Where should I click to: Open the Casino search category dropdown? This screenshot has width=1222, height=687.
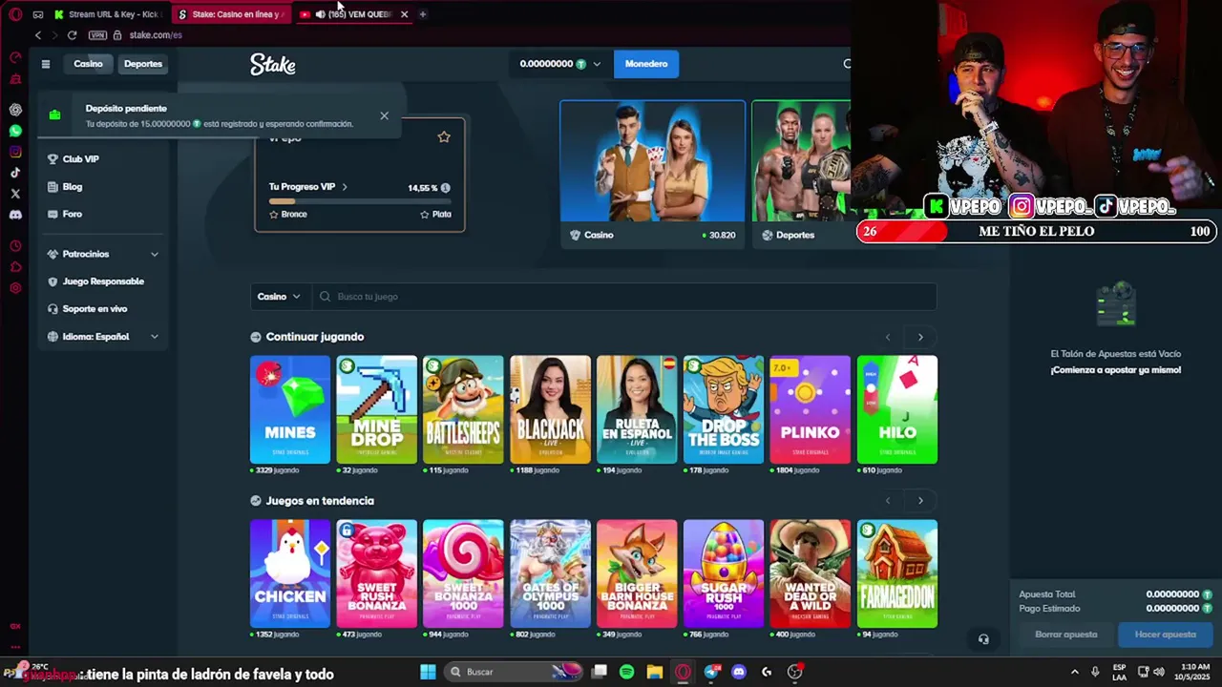coord(279,297)
